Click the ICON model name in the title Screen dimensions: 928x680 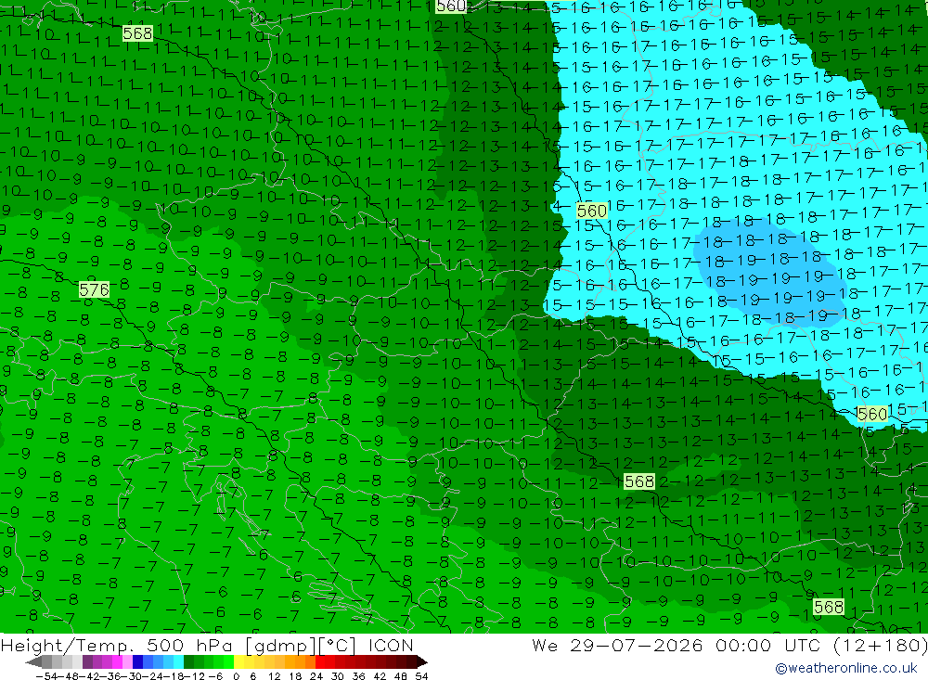(x=391, y=645)
